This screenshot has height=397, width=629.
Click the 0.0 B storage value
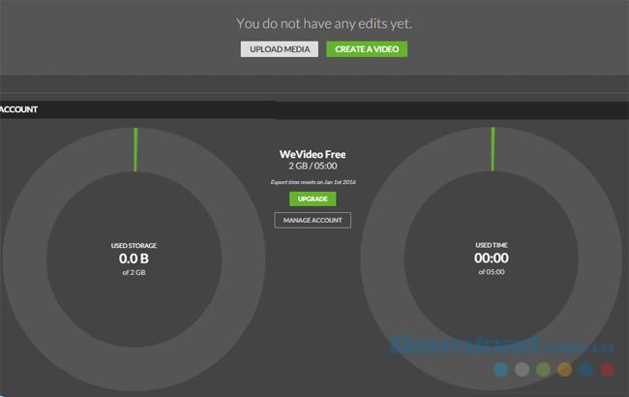point(135,260)
